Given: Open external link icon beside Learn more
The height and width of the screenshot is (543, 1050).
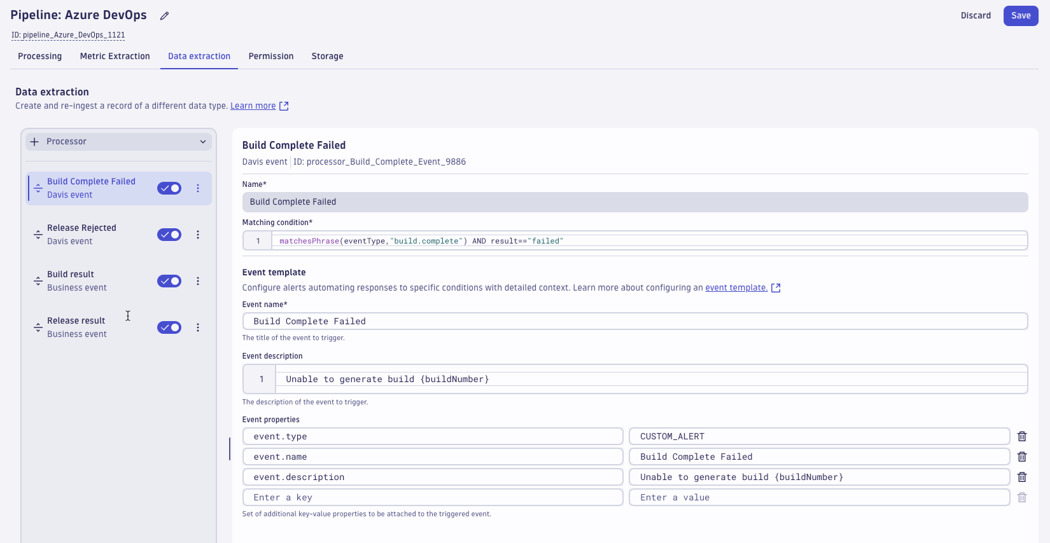Looking at the screenshot, I should point(284,106).
